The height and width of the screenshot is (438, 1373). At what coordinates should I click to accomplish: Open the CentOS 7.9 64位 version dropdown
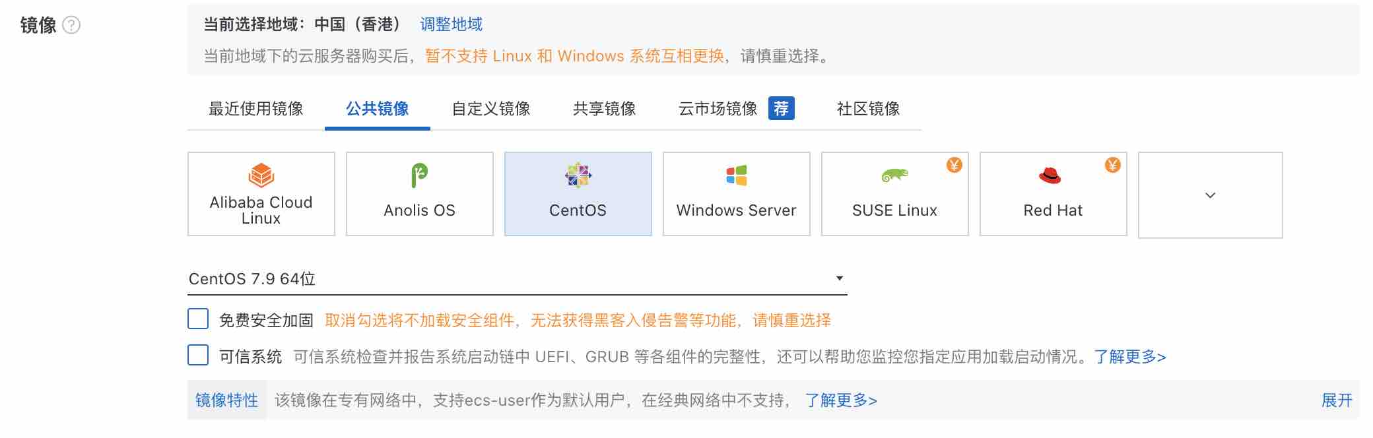pyautogui.click(x=518, y=279)
